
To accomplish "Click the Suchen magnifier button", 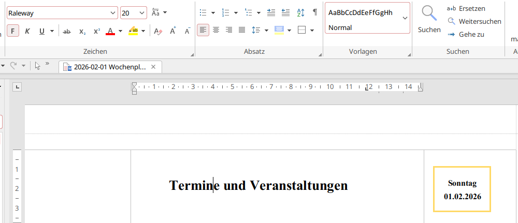I will (429, 20).
